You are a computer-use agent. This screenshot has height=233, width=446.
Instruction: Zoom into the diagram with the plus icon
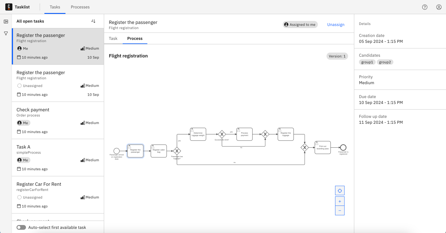coord(340,201)
